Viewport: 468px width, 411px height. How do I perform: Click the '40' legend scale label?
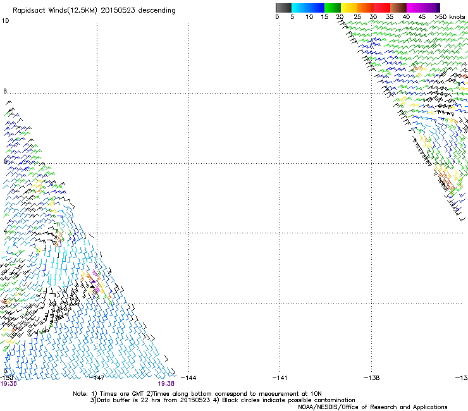tap(406, 17)
